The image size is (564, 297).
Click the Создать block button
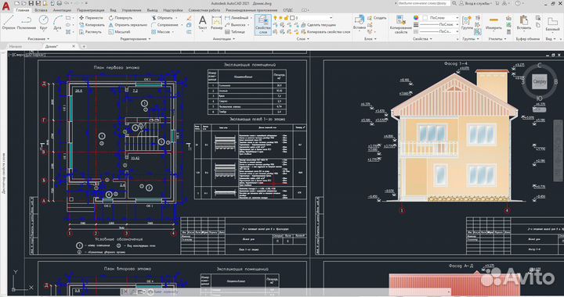377,17
